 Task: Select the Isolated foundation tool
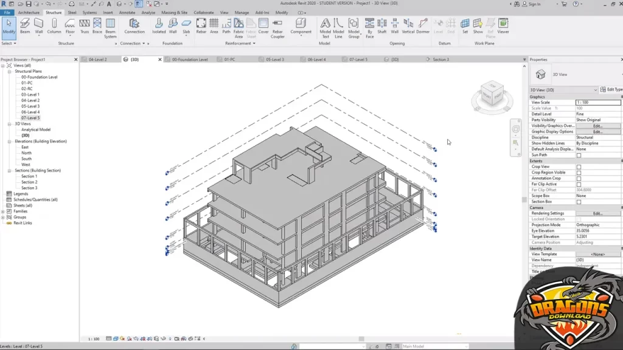159,26
